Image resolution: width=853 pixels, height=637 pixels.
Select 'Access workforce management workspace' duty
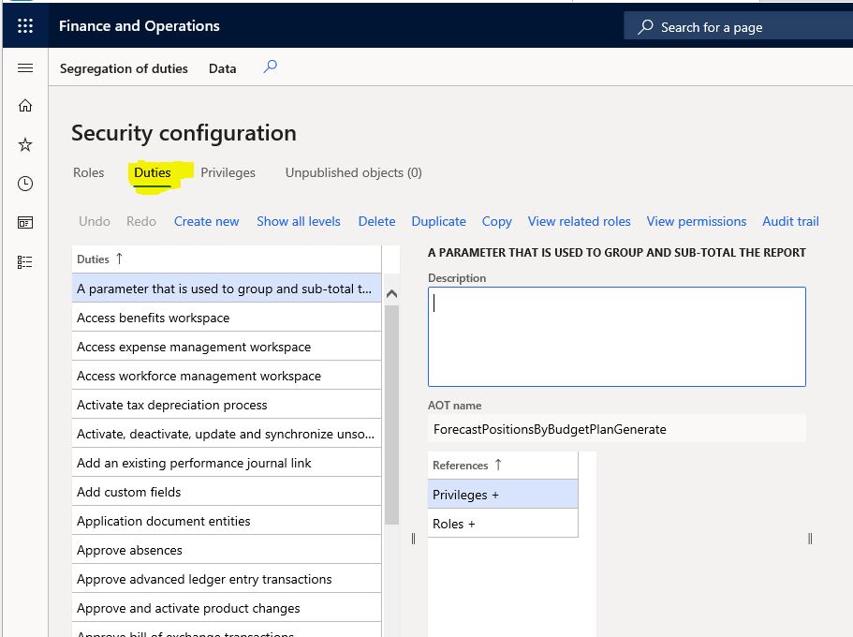tap(227, 376)
